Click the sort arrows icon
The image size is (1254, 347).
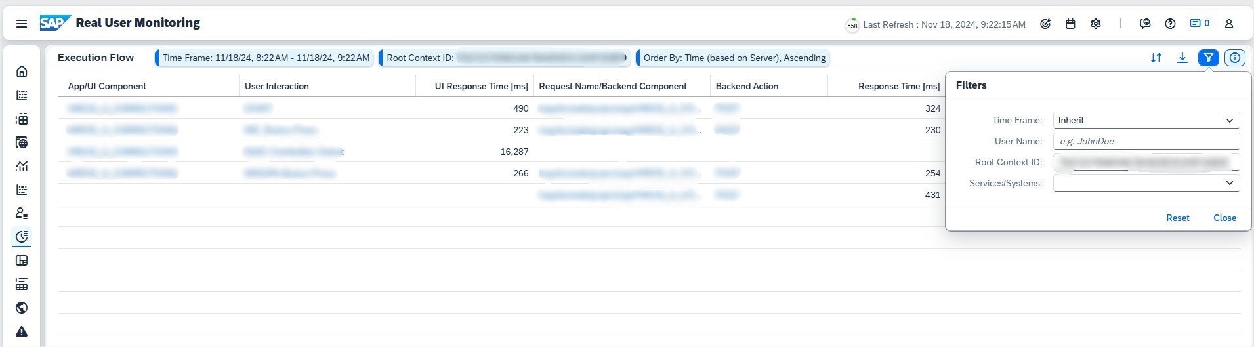pos(1156,58)
